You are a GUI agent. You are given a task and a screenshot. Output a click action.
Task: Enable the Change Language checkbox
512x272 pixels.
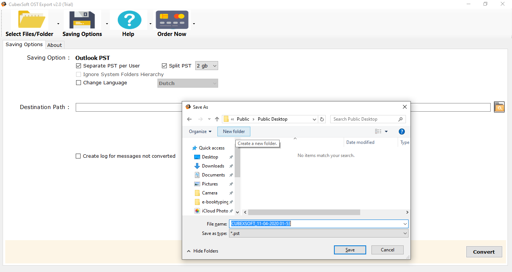[x=79, y=83]
